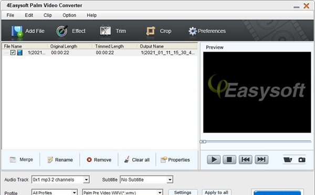Rename the selected file
315x195 pixels.
(60, 160)
